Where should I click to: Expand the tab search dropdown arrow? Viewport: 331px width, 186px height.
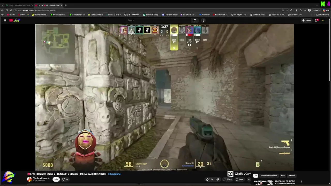click(2, 5)
